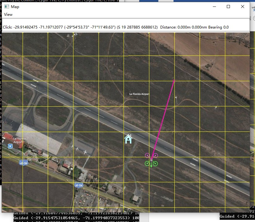Click the Map window title bar icon
The width and height of the screenshot is (255, 222).
[7, 7]
